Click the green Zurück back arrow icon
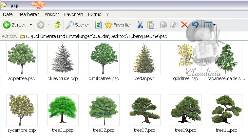This screenshot has height=138, width=248. pos(7,25)
